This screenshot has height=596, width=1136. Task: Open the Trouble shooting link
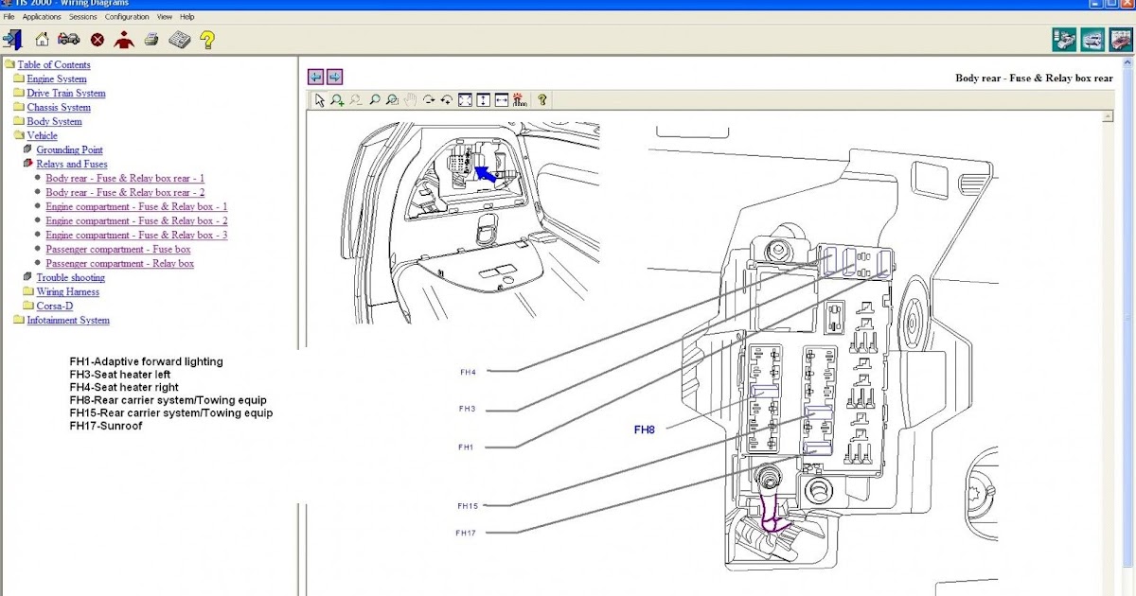point(70,277)
